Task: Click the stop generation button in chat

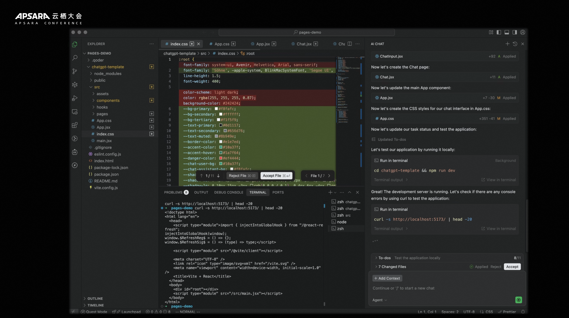Action: [x=519, y=300]
